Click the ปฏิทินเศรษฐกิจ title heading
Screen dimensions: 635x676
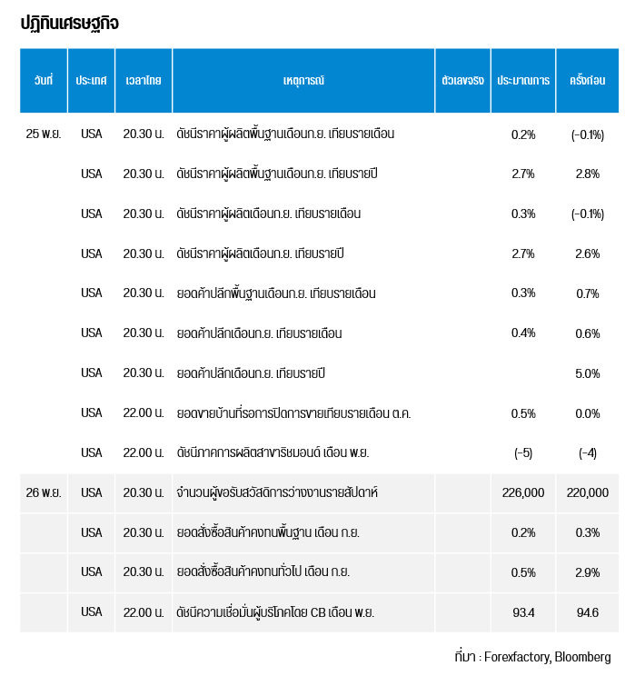pyautogui.click(x=69, y=23)
